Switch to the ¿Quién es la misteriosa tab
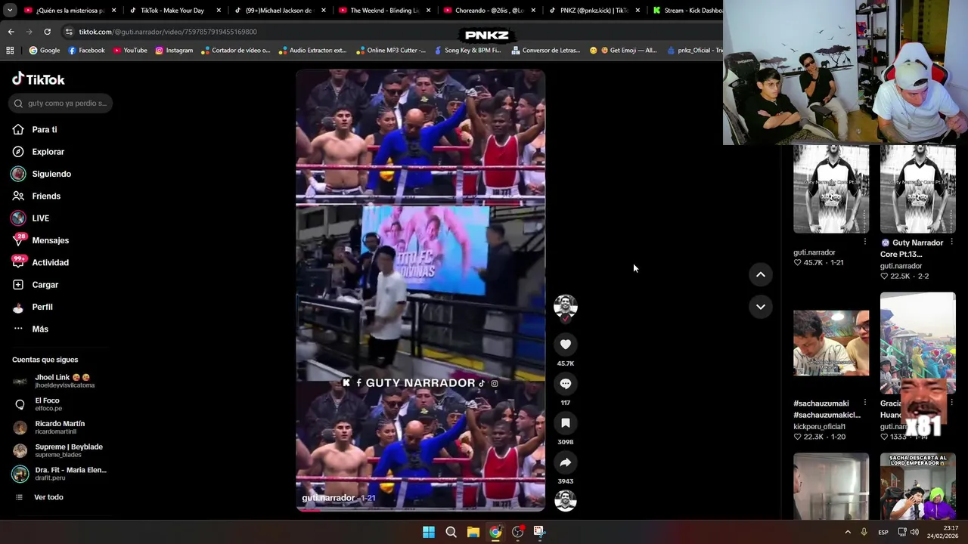Viewport: 968px width, 544px height. click(x=70, y=11)
